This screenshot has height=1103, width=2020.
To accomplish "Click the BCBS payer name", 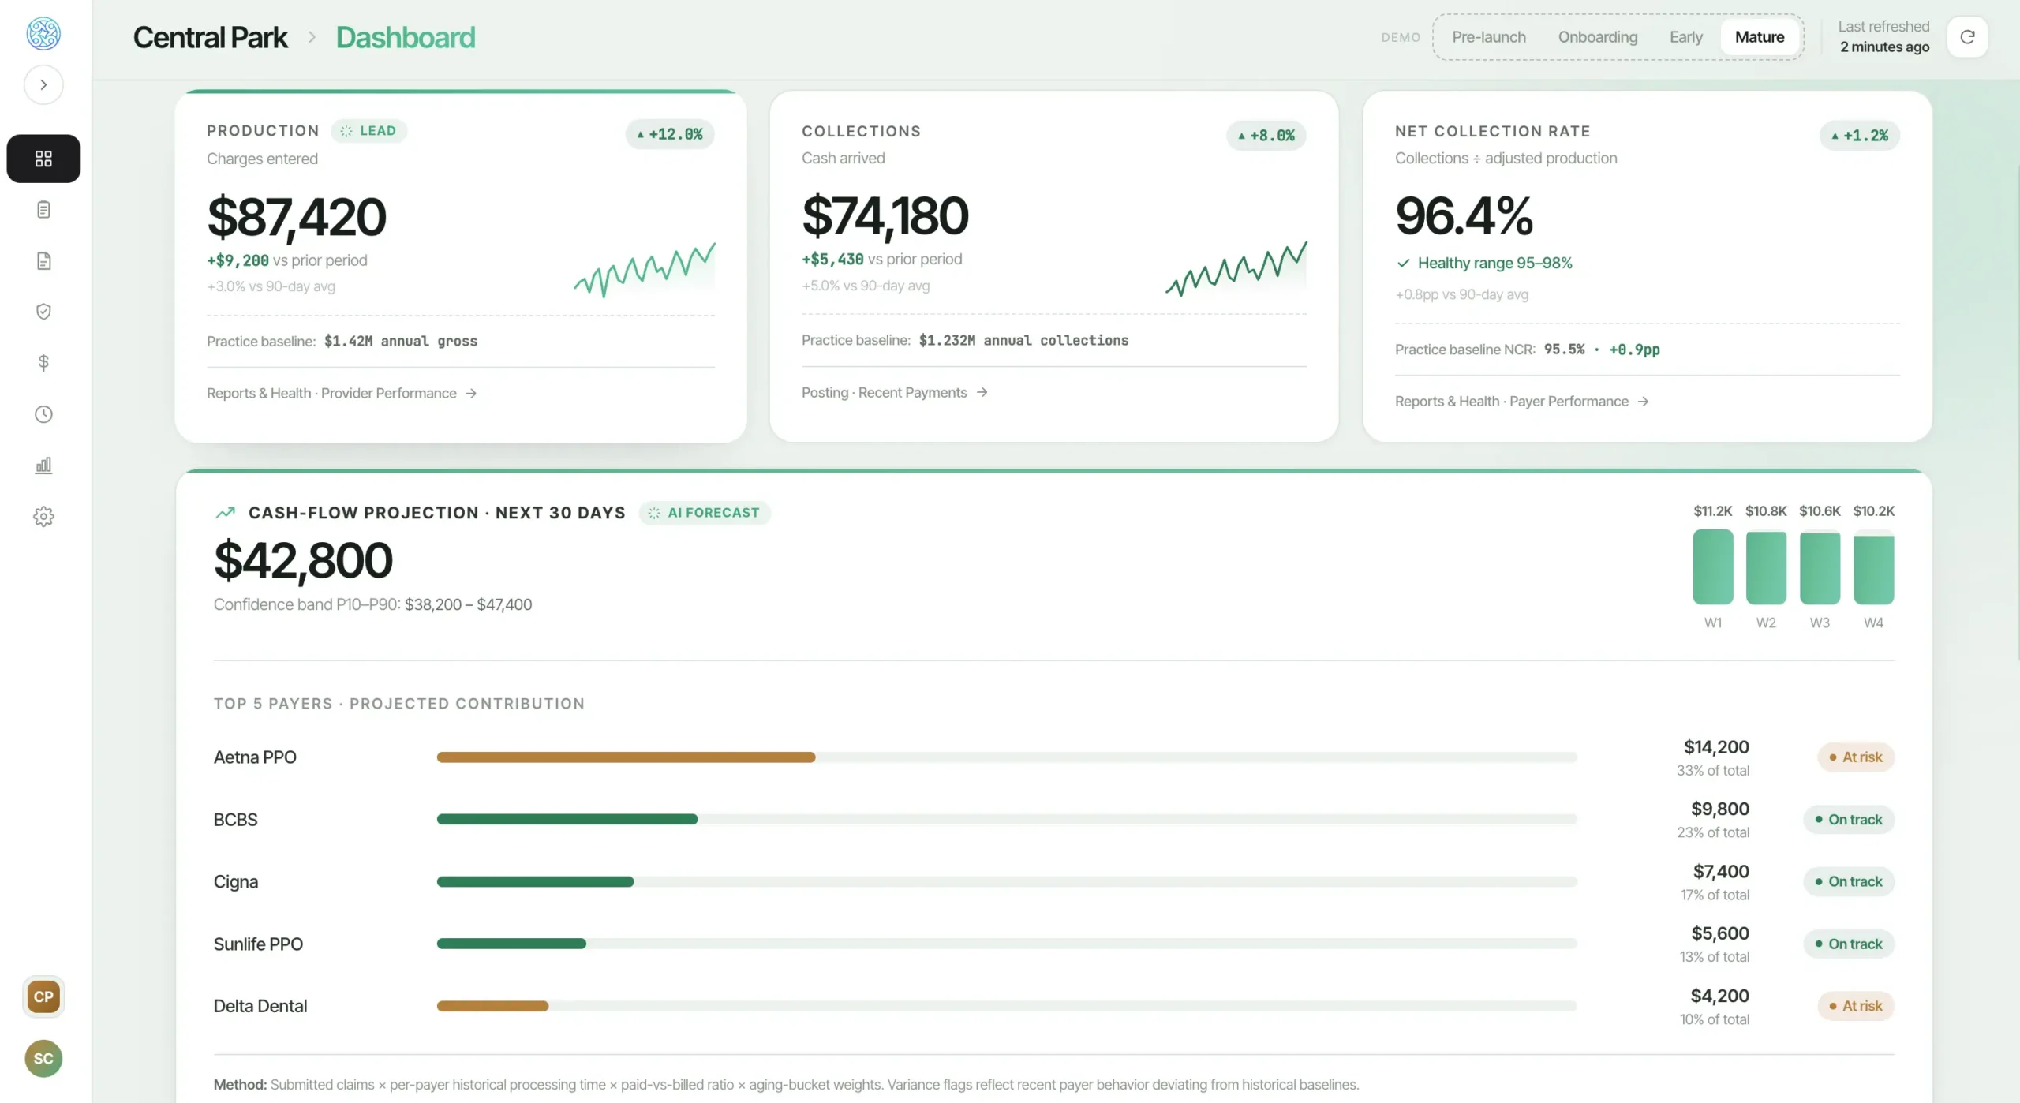I will point(235,820).
